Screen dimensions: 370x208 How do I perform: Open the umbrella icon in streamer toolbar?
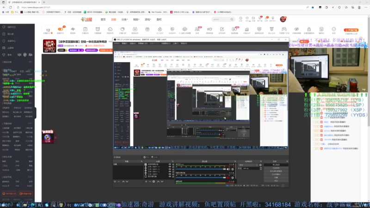(x=185, y=30)
